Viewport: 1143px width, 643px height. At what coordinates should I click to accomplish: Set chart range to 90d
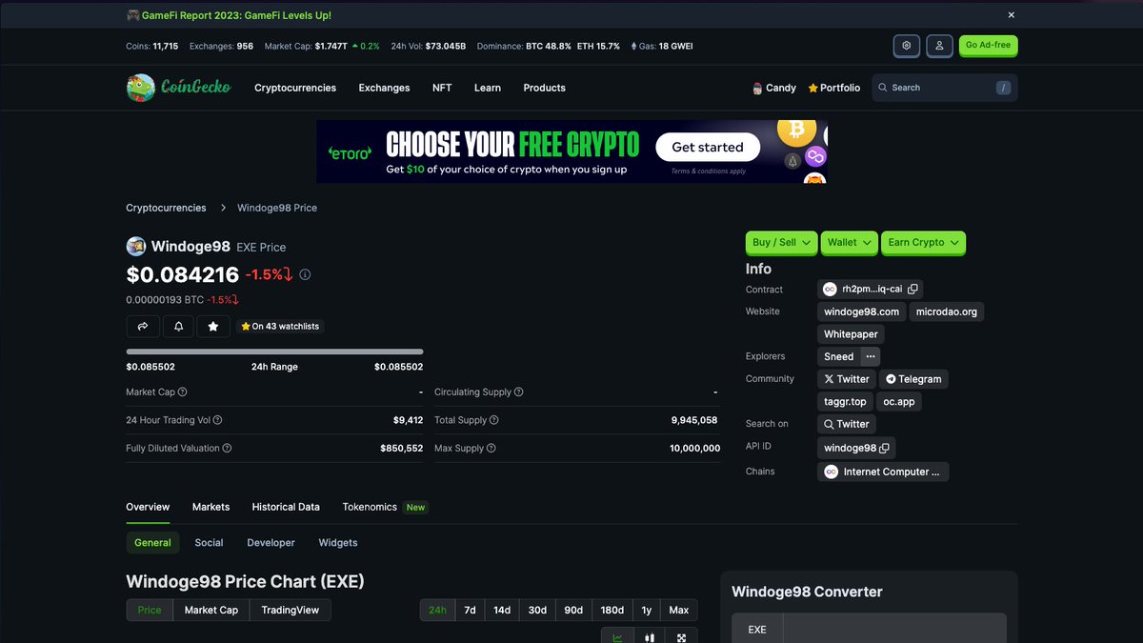tap(573, 610)
